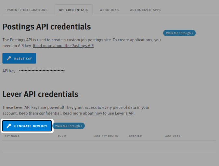Screen dimensions: 219x166
Task: Click the masked Postings API key value
Action: pos(42,71)
